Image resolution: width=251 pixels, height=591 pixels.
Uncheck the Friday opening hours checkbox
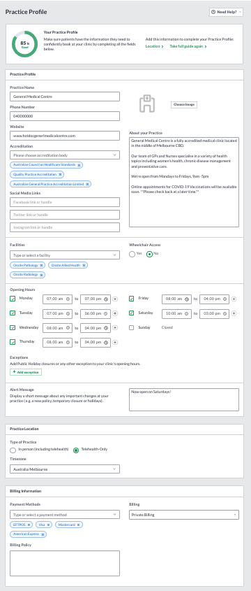click(132, 299)
